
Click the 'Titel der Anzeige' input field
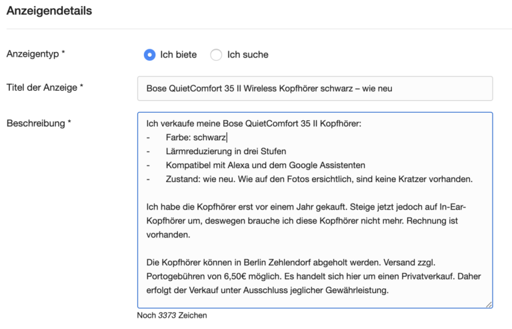point(315,89)
